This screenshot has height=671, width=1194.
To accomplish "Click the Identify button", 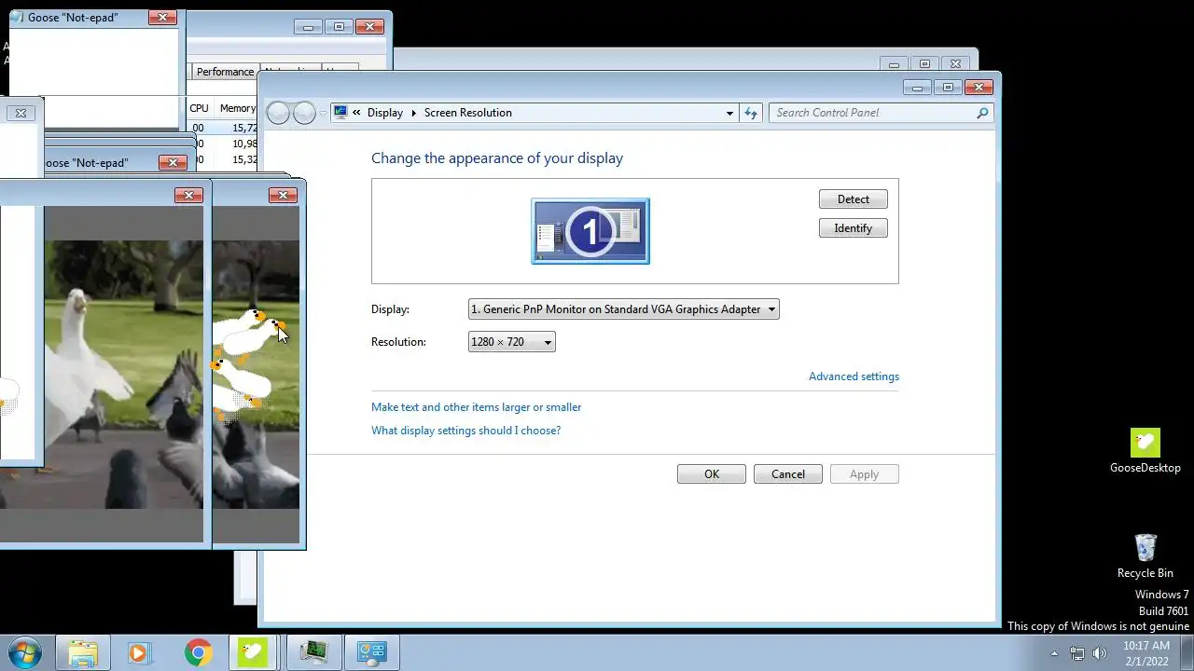I will 853,228.
